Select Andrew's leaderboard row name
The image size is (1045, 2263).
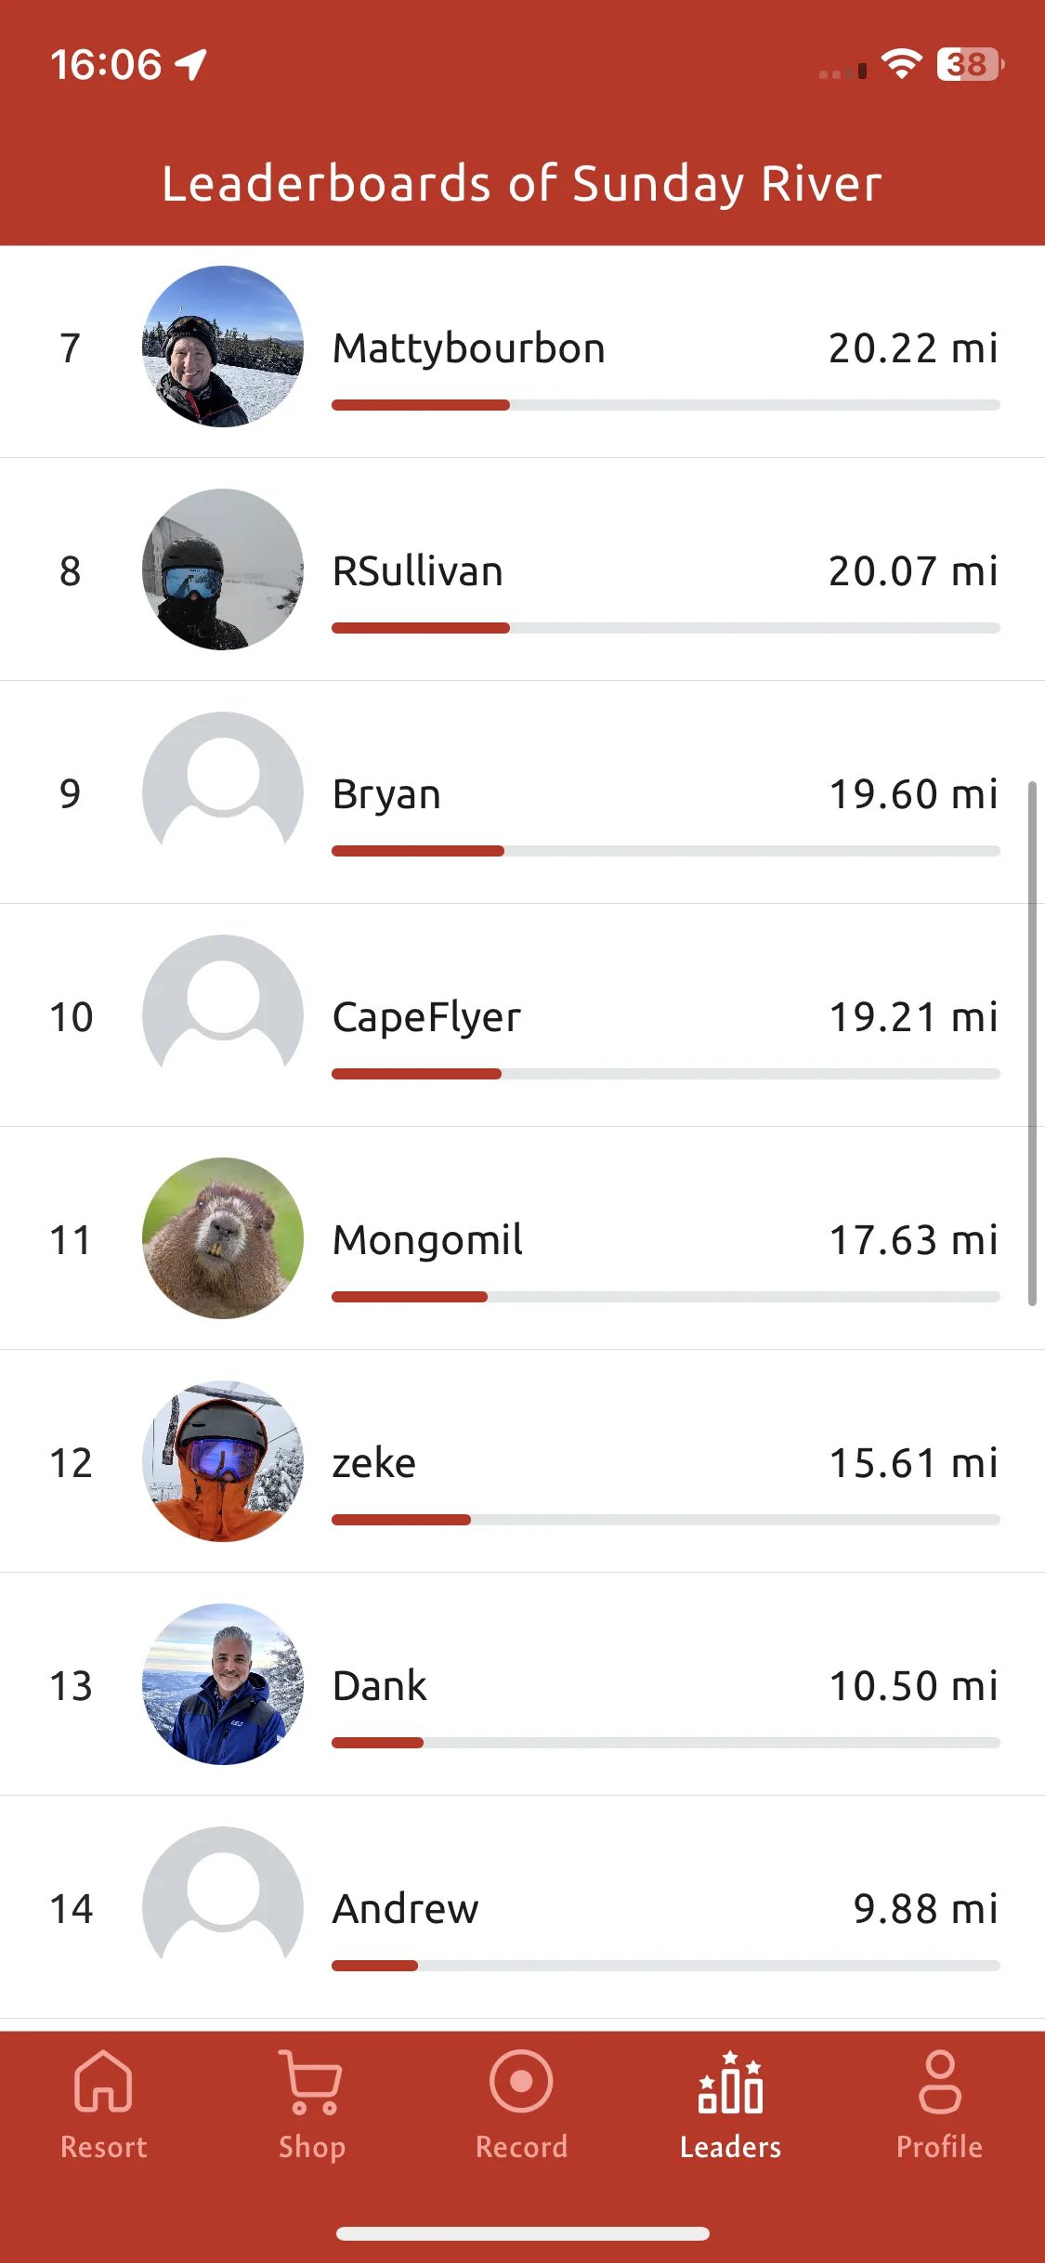(406, 1909)
